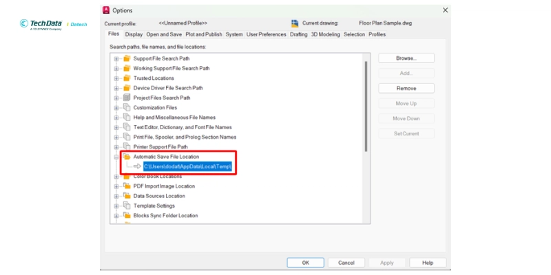Click the current drawing file icon
This screenshot has height=275, width=551.
click(295, 23)
